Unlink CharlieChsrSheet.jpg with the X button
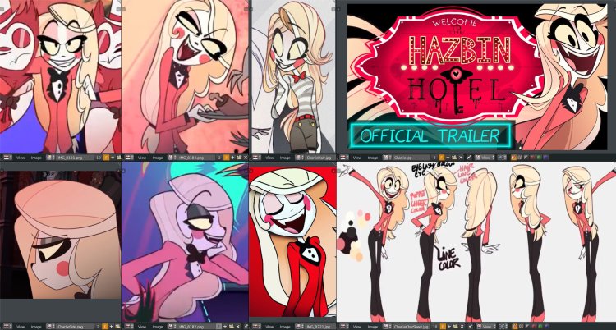 (x=462, y=326)
